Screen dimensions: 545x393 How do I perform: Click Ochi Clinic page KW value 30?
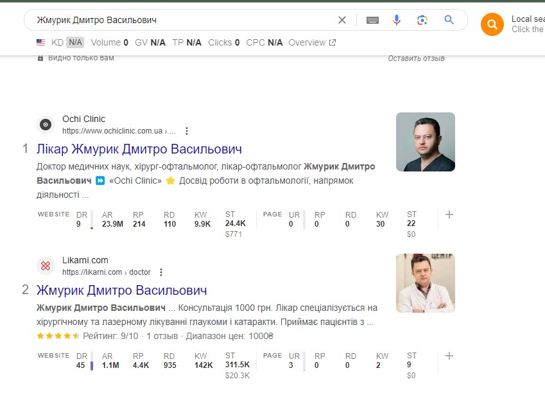(380, 224)
